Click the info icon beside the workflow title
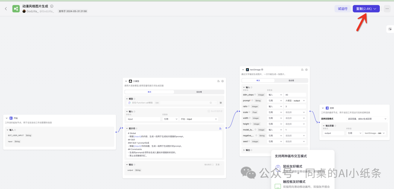Viewport: 394px width, 189px height. coord(52,6)
